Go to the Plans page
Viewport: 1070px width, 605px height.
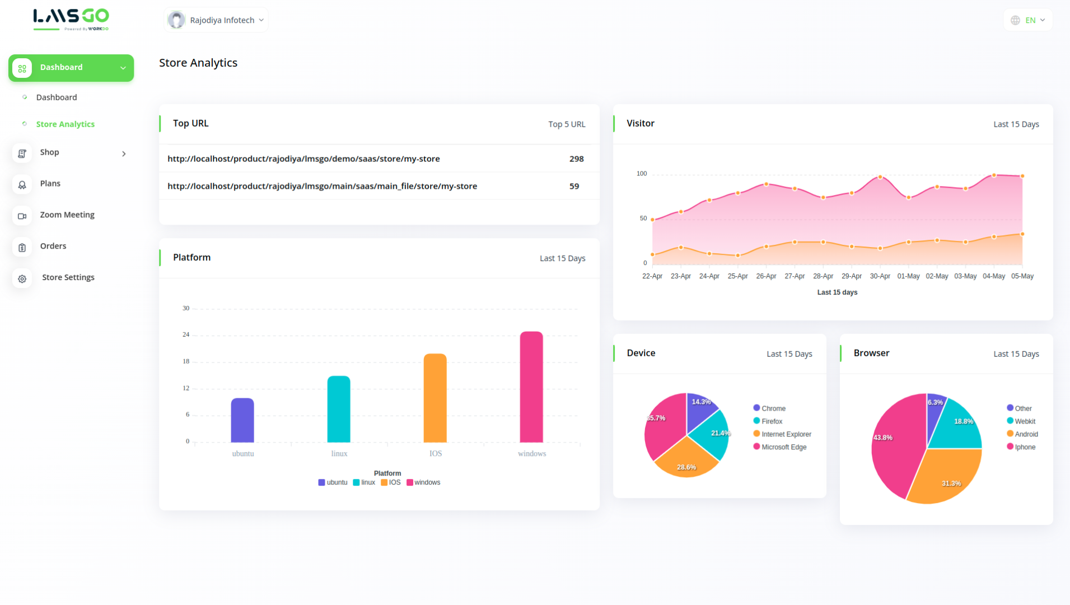[x=50, y=184]
